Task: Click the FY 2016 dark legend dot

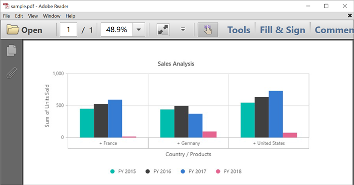Action: [148, 171]
